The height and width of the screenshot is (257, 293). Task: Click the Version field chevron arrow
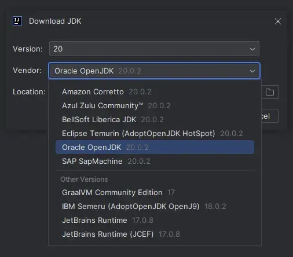pyautogui.click(x=252, y=49)
